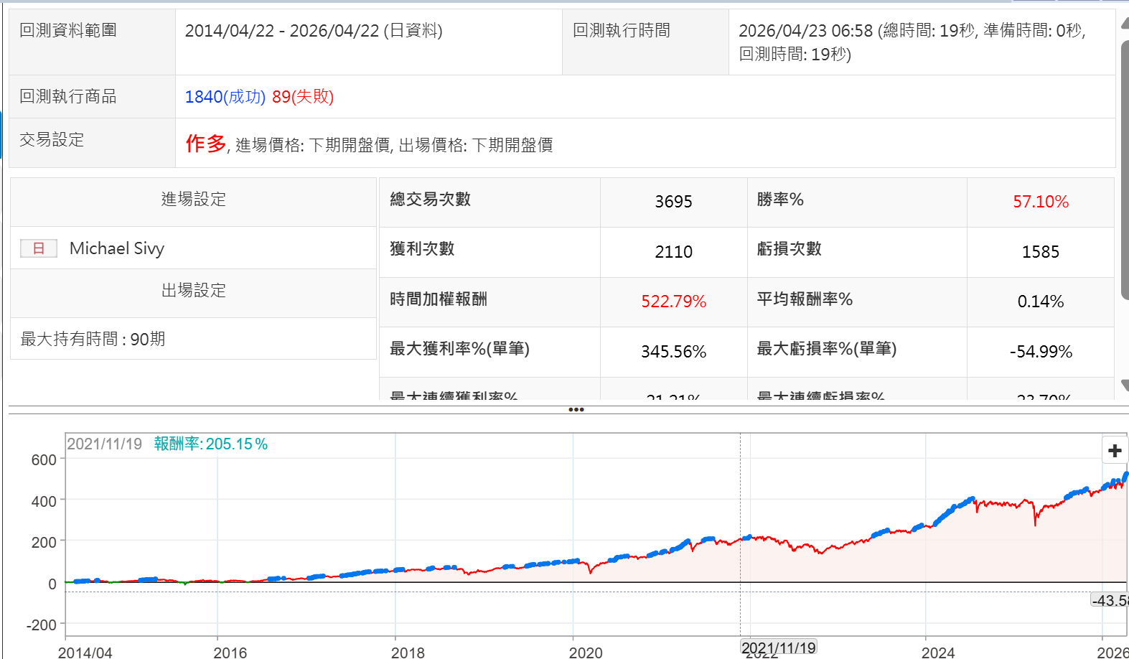
Task: Click the scroll up arrow of results panel
Action: point(1124,23)
